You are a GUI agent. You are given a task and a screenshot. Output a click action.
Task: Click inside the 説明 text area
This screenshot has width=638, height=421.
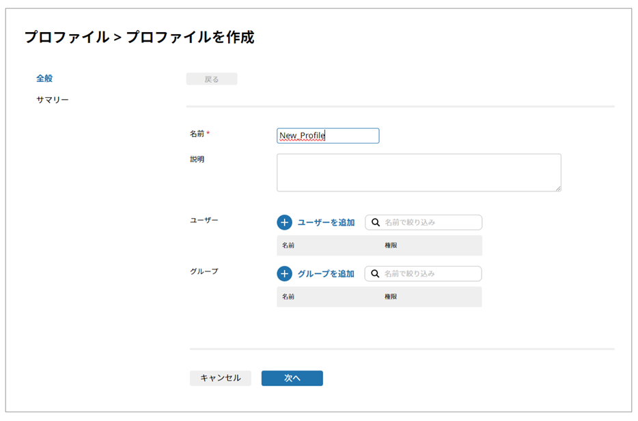coord(418,172)
